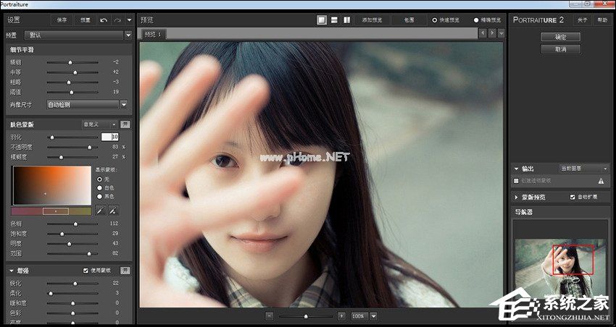Click the zoom out minus button
The width and height of the screenshot is (616, 327).
coord(270,316)
